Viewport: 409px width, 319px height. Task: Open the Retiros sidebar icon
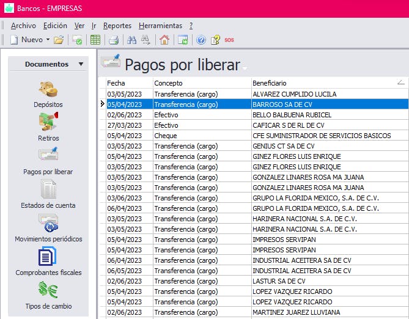click(48, 122)
